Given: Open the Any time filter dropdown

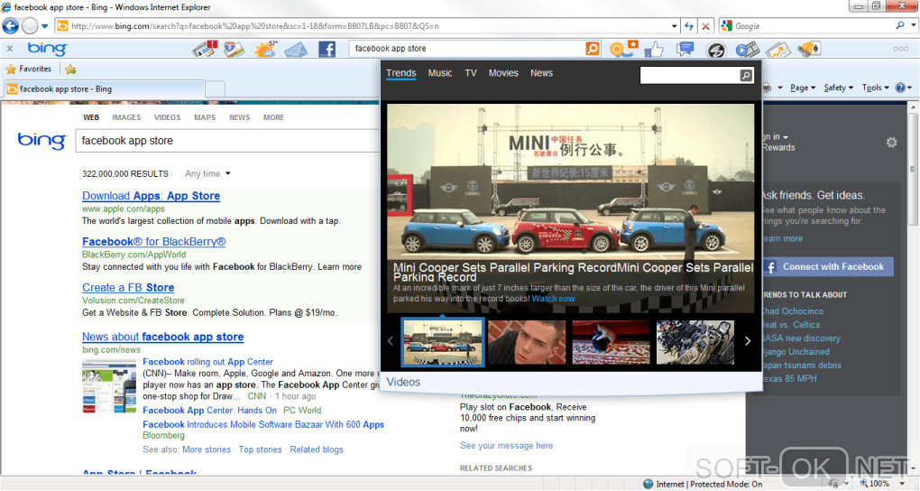Looking at the screenshot, I should pos(207,174).
